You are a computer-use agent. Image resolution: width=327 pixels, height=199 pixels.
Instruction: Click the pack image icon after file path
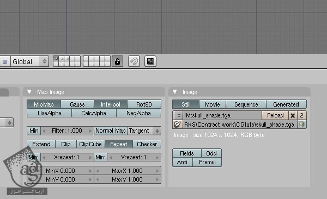coord(301,125)
